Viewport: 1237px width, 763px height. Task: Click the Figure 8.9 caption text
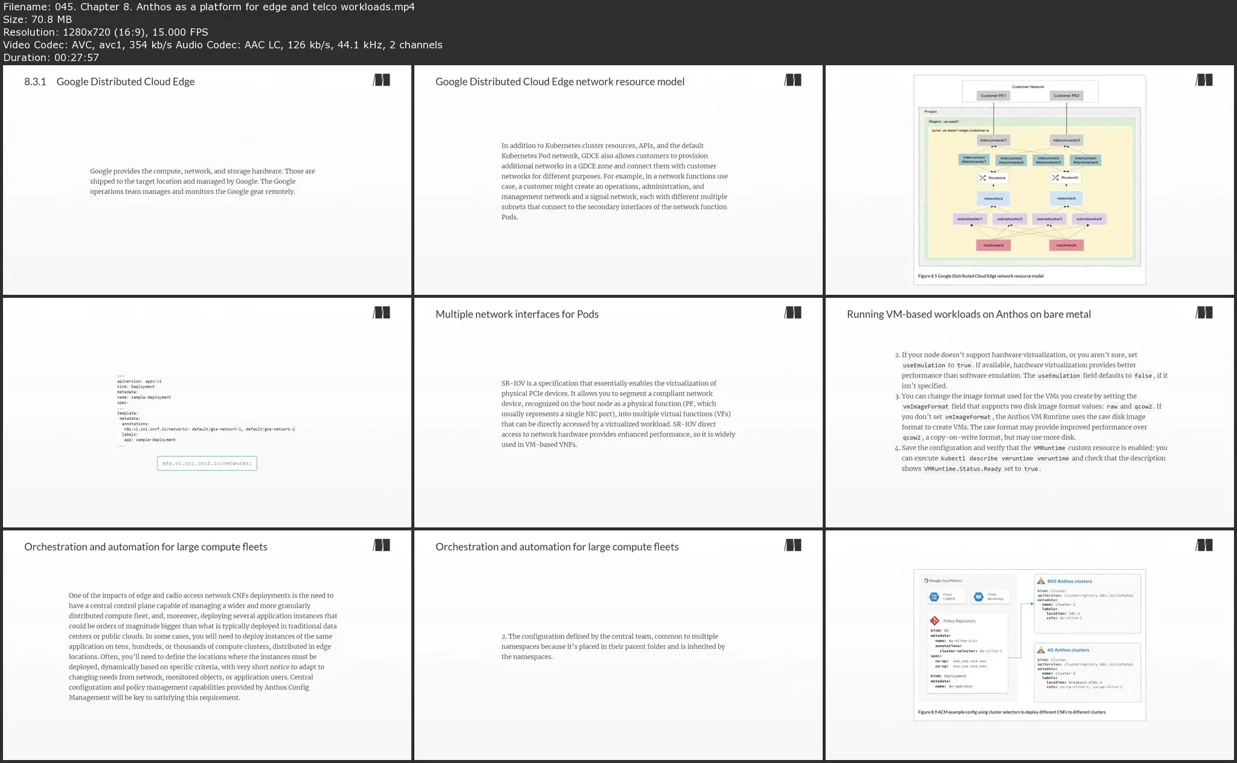click(x=1012, y=712)
